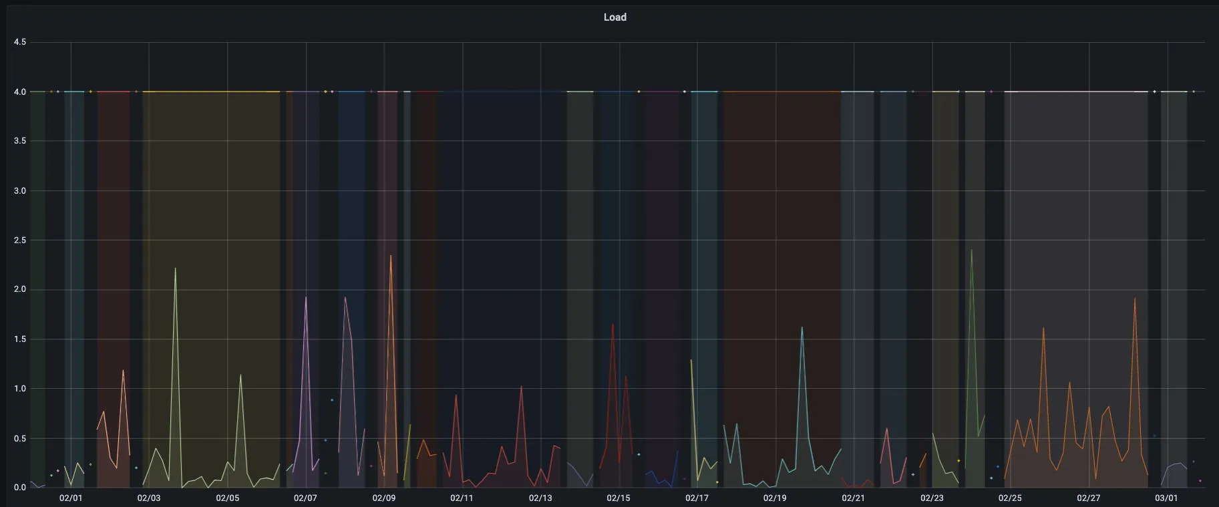This screenshot has width=1219, height=507.
Task: Click the orange spike peak near 02/09
Action: pos(391,256)
